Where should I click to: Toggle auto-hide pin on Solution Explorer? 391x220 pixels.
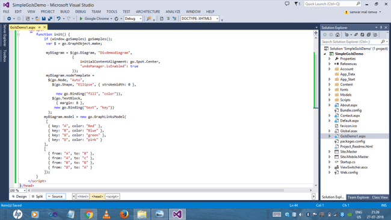[x=381, y=28]
